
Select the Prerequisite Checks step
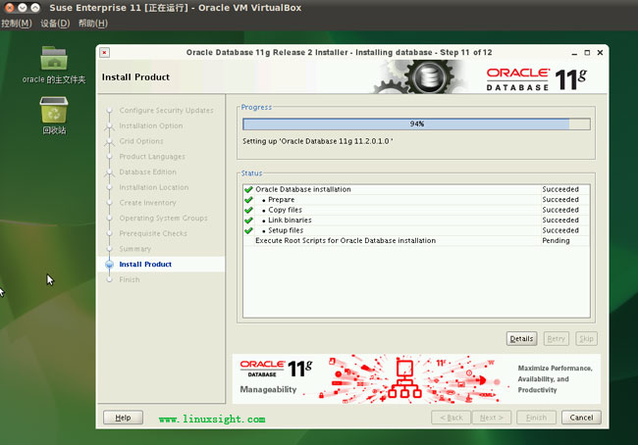point(153,233)
